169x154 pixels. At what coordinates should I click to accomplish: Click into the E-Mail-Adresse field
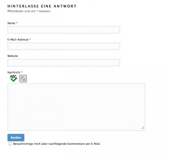click(x=64, y=46)
